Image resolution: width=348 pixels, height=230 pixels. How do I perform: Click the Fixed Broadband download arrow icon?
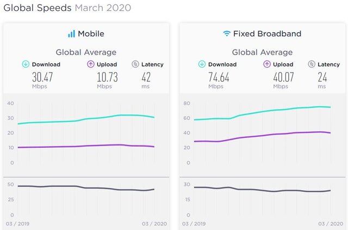click(x=202, y=64)
